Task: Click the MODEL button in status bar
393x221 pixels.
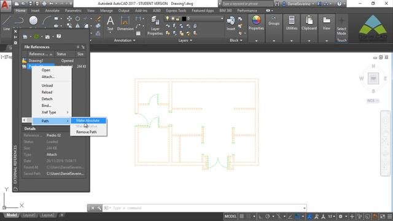Action: click(x=230, y=216)
